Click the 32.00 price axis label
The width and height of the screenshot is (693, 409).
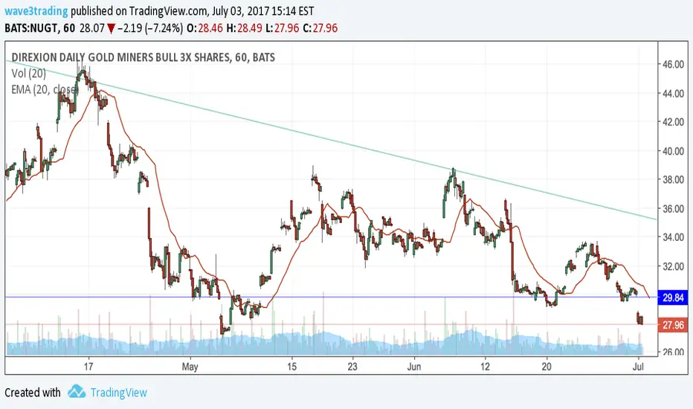pos(673,266)
